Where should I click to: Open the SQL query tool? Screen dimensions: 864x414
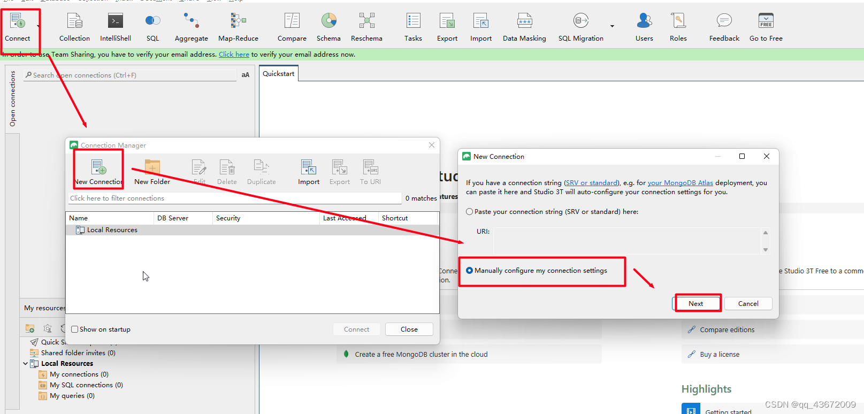click(153, 28)
